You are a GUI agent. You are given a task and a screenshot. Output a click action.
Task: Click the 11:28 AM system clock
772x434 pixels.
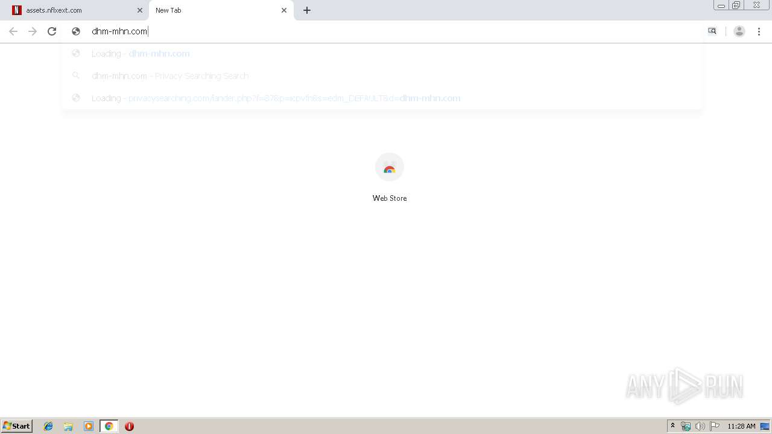click(741, 426)
